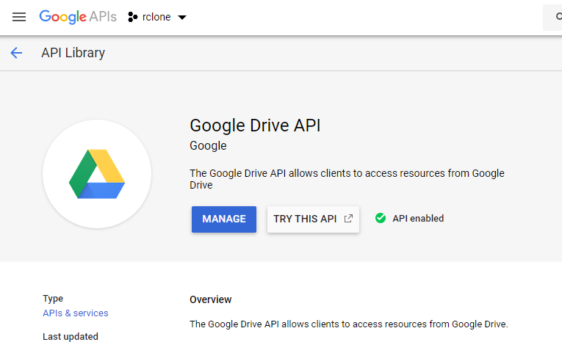Click the Overview section heading
The height and width of the screenshot is (342, 562).
[x=210, y=299]
